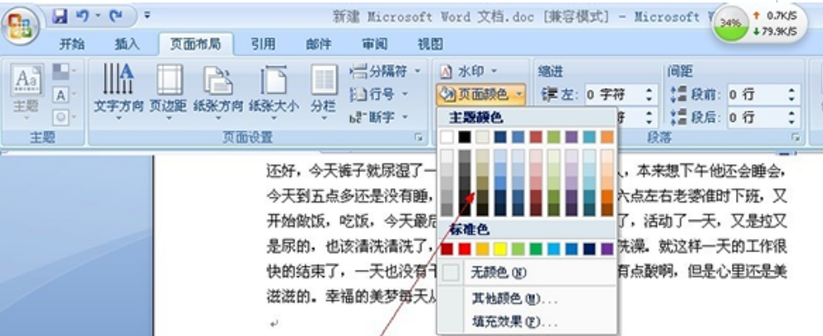
Task: Open Margins (页边距) tool
Action: (x=169, y=90)
